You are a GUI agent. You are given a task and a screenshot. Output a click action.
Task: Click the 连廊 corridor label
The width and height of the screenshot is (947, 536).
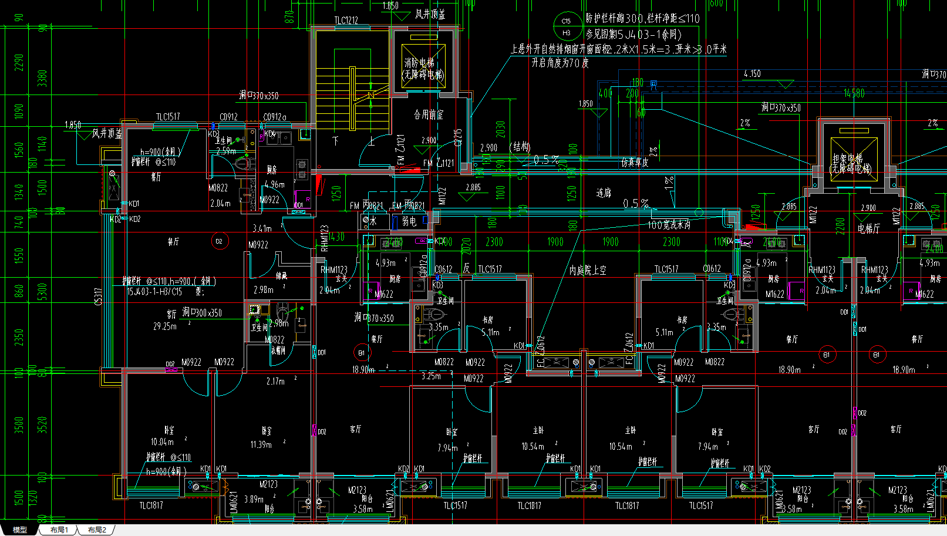tap(604, 193)
